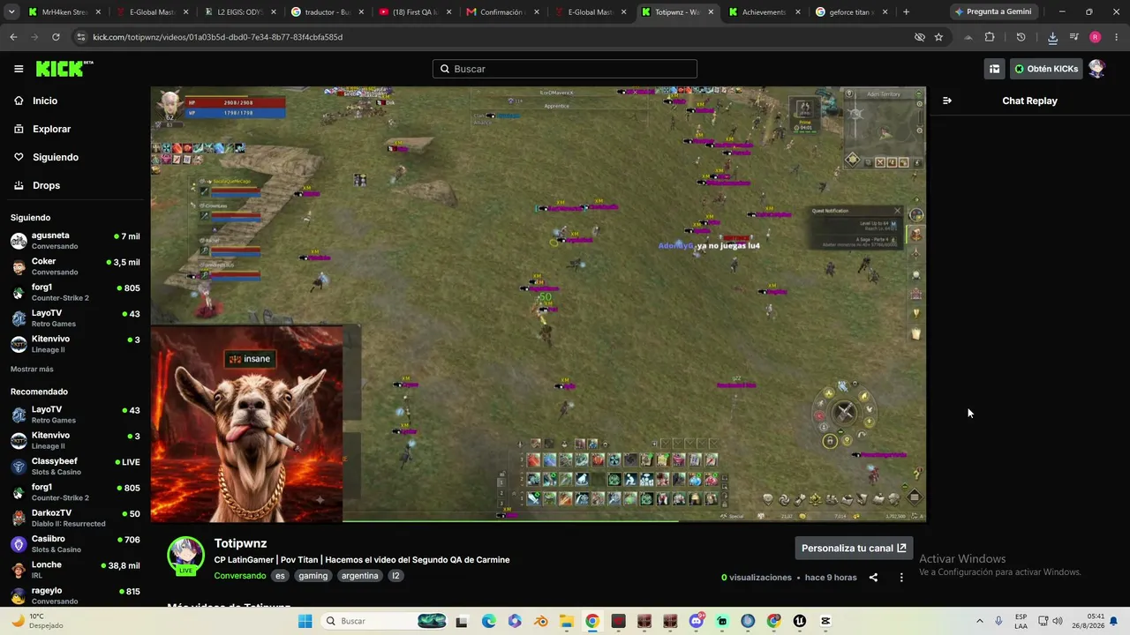Image resolution: width=1130 pixels, height=635 pixels.
Task: Click the Chrome icon in the taskbar
Action: tap(592, 621)
